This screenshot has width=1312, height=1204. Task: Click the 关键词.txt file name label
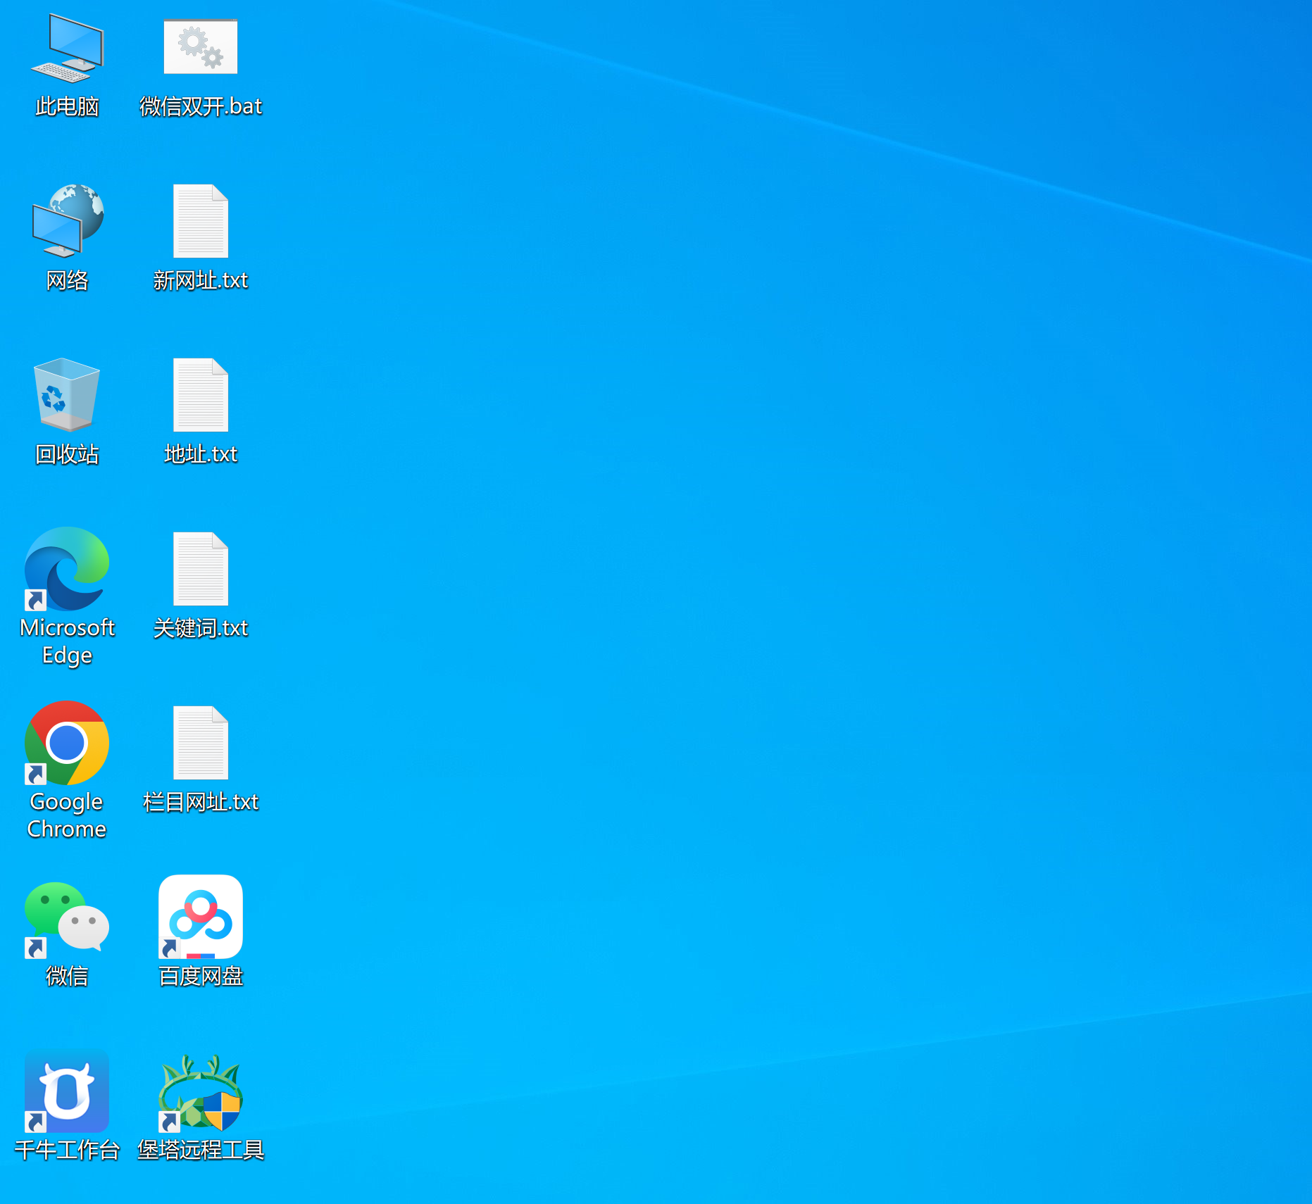coord(201,628)
